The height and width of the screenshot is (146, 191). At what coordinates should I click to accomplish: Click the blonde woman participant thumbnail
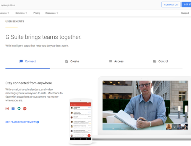169,127
